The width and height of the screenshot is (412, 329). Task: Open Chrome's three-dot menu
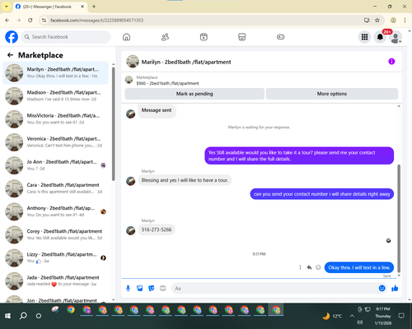[405, 21]
